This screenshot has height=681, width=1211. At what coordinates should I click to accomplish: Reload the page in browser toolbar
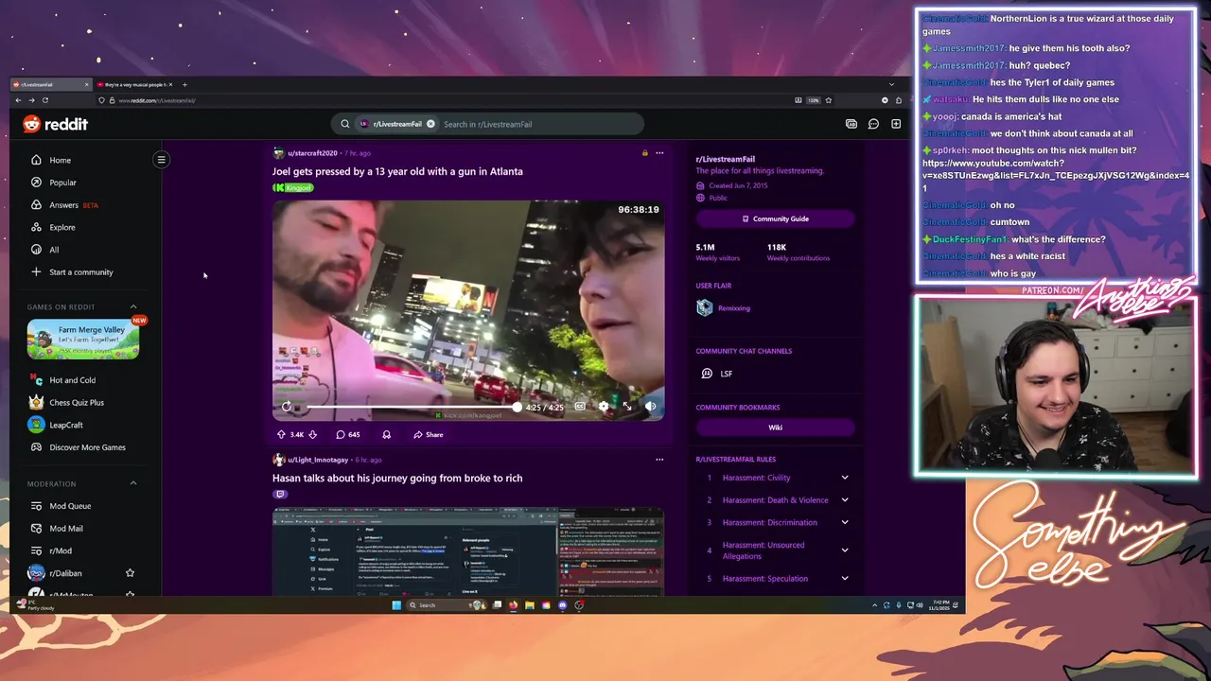44,100
